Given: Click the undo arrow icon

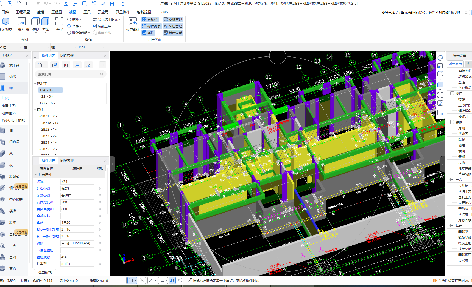Looking at the screenshot, I should click(46, 4).
